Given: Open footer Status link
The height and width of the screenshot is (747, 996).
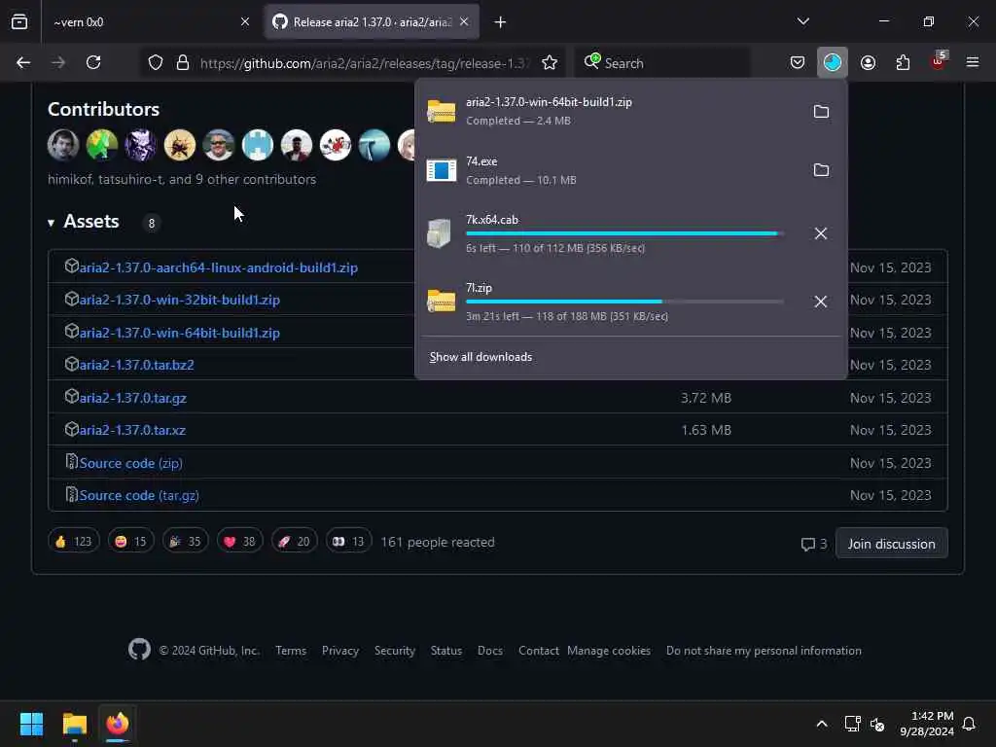Looking at the screenshot, I should click(446, 651).
